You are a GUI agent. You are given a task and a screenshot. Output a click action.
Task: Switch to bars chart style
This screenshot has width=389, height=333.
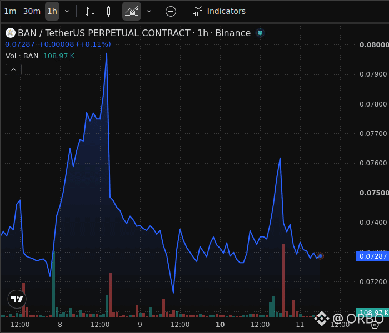click(89, 11)
